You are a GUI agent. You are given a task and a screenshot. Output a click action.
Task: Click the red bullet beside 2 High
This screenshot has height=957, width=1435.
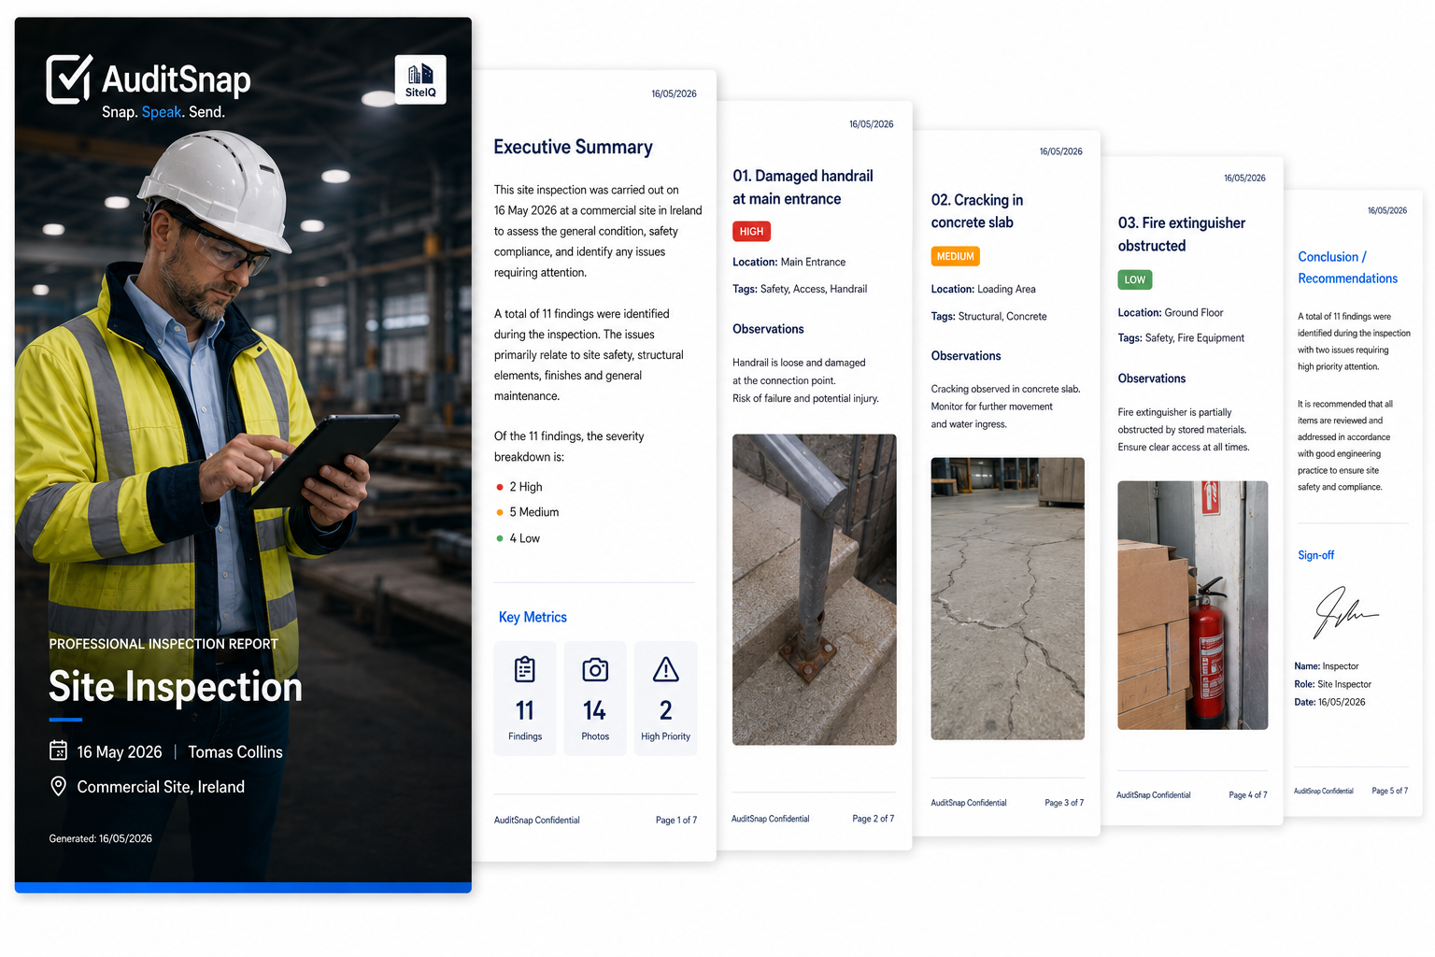pos(500,487)
